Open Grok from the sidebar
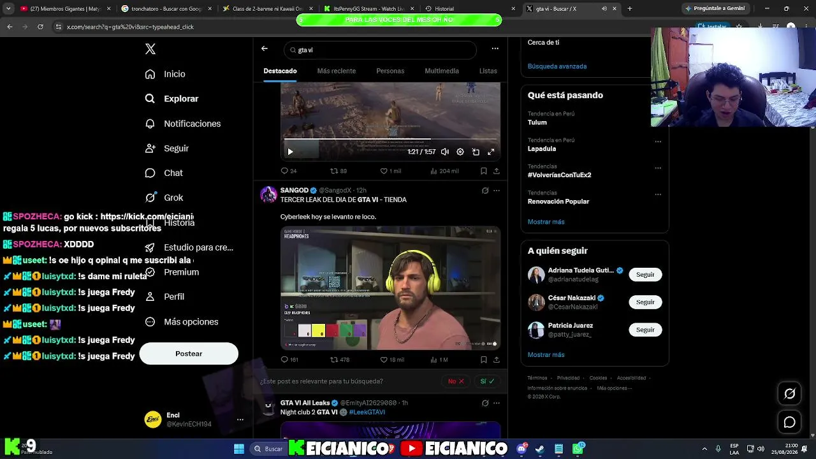 pyautogui.click(x=164, y=198)
